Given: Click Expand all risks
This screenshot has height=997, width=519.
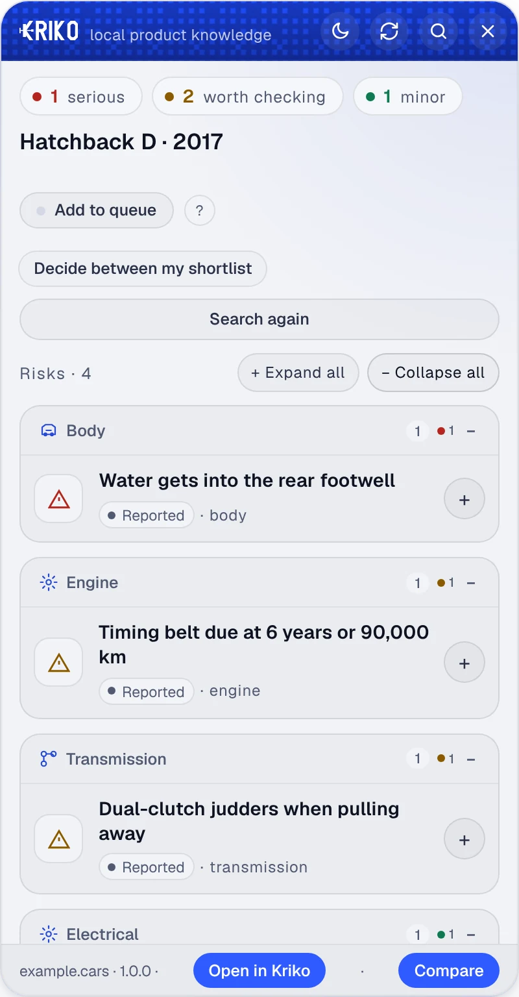Looking at the screenshot, I should 298,373.
